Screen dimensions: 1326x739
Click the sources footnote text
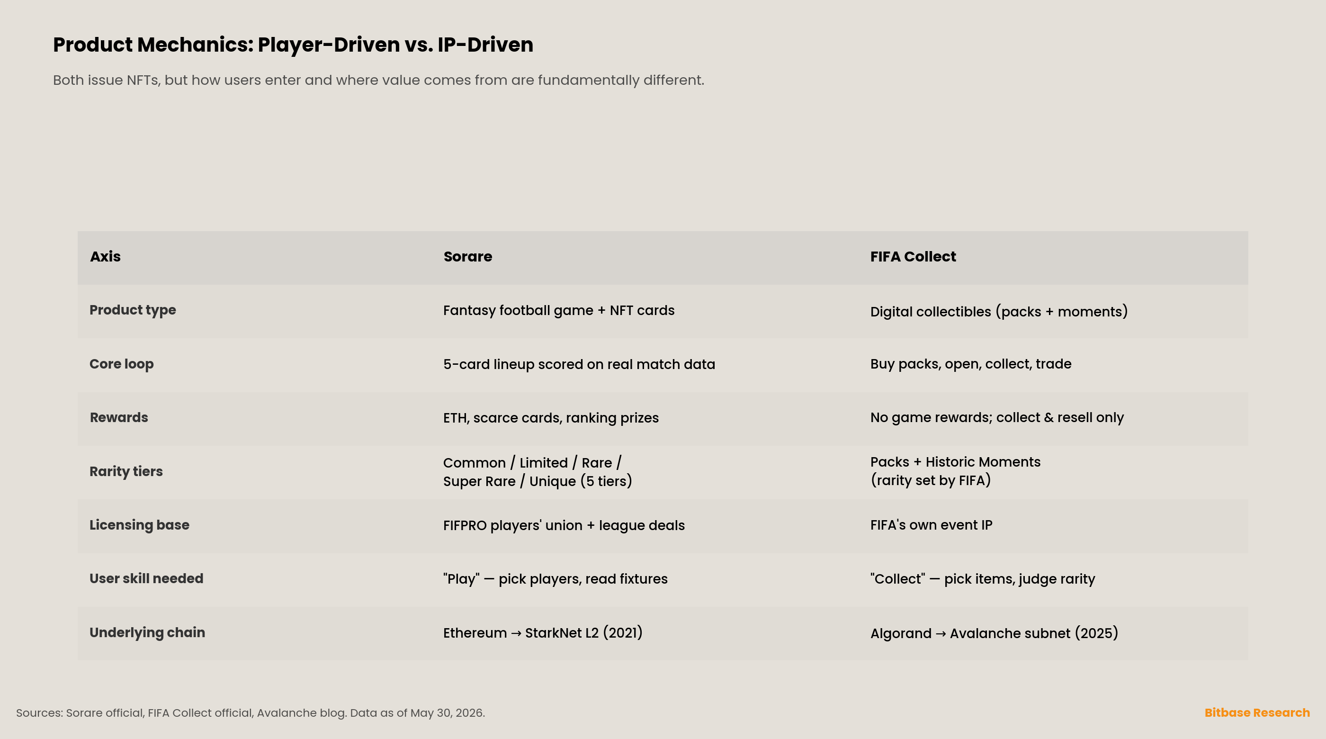tap(250, 713)
